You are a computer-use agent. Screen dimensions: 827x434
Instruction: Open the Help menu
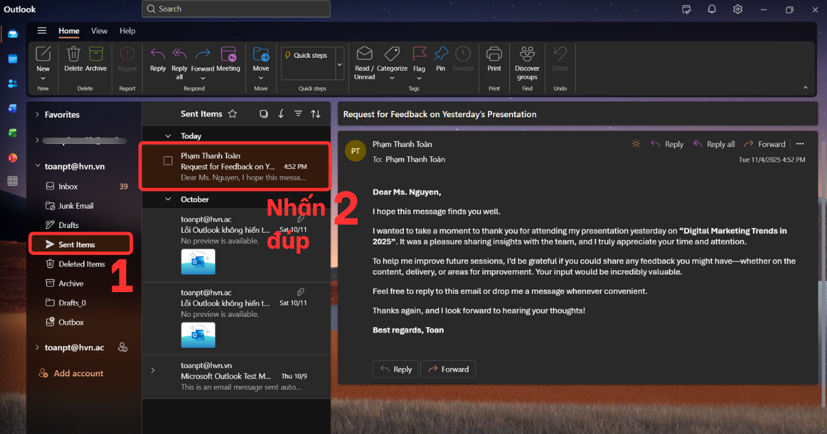pos(127,31)
